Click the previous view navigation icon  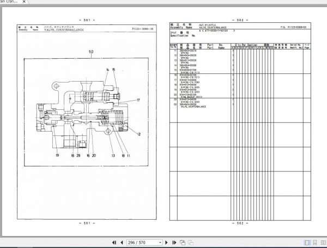(183, 243)
